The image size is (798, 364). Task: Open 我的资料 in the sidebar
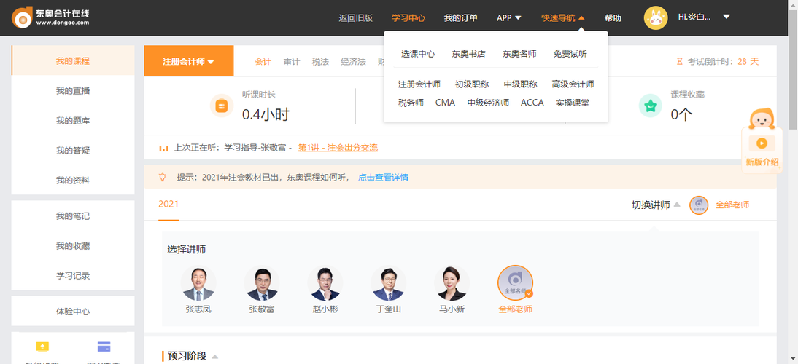73,181
